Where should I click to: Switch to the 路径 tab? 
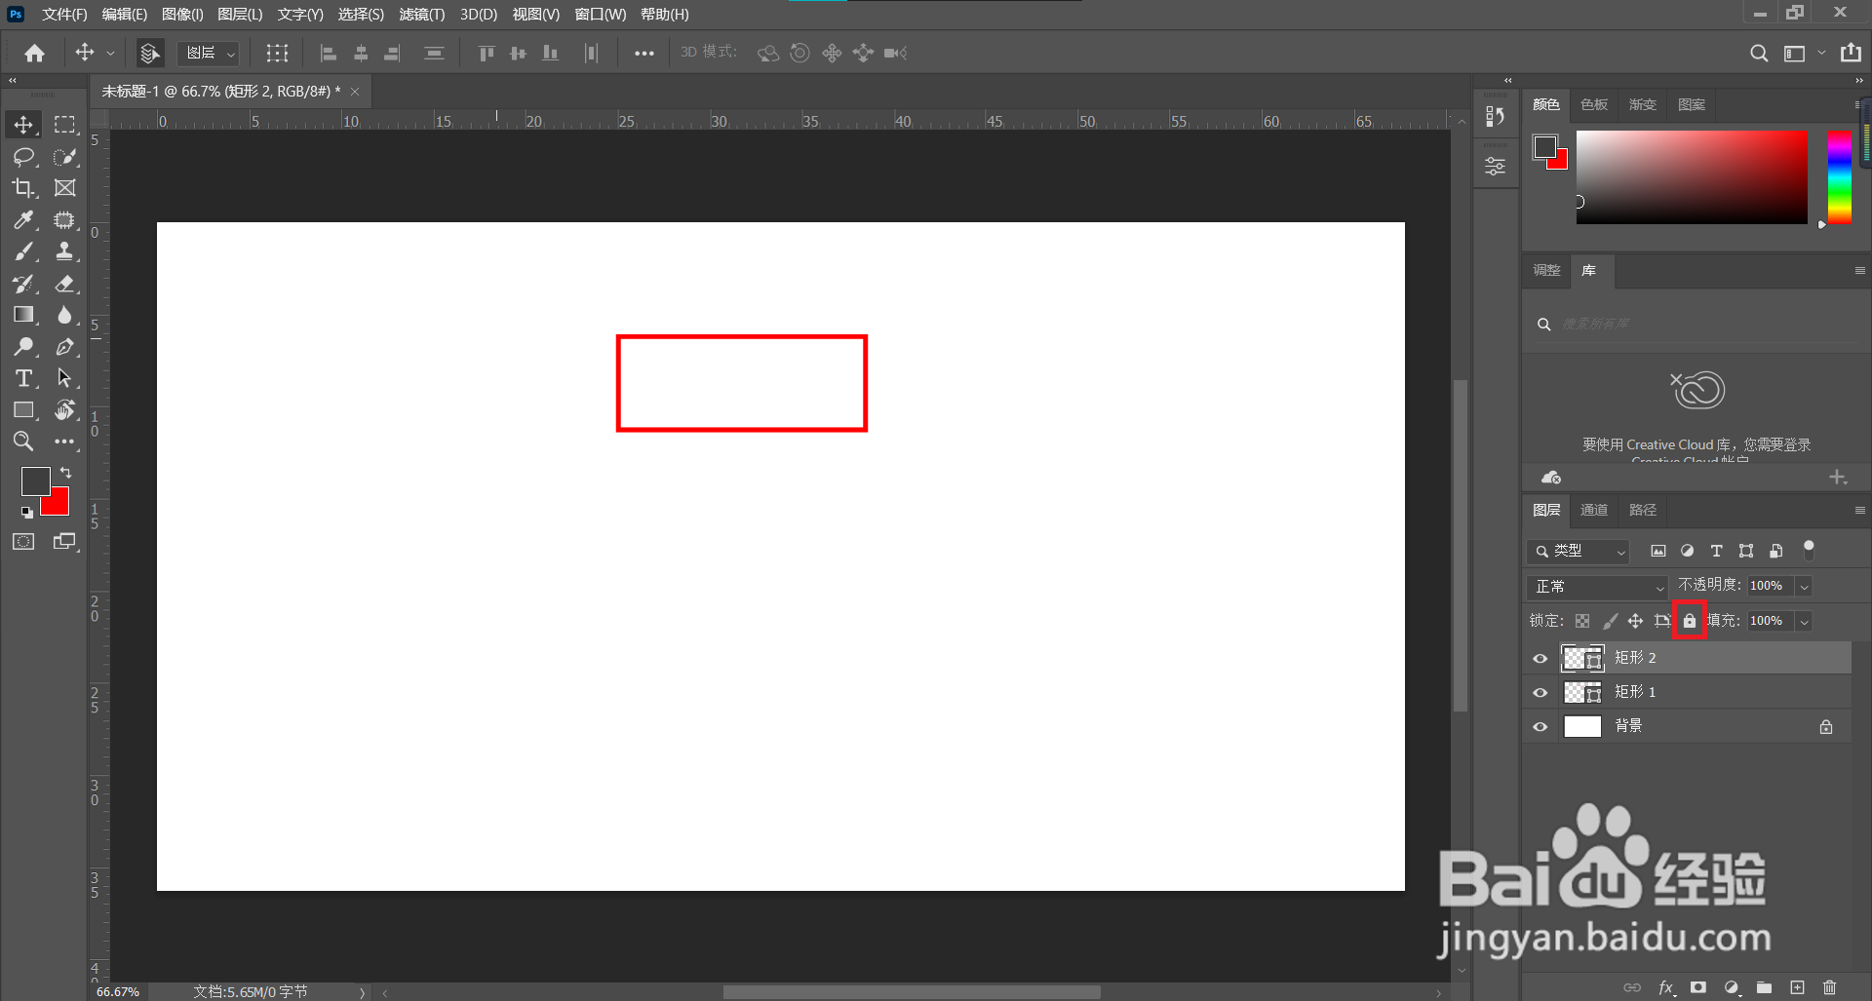pos(1643,510)
